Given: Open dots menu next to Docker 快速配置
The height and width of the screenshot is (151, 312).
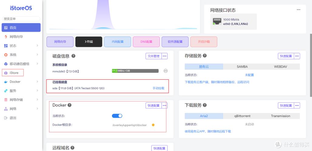Looking at the screenshot, I should pos(165,105).
